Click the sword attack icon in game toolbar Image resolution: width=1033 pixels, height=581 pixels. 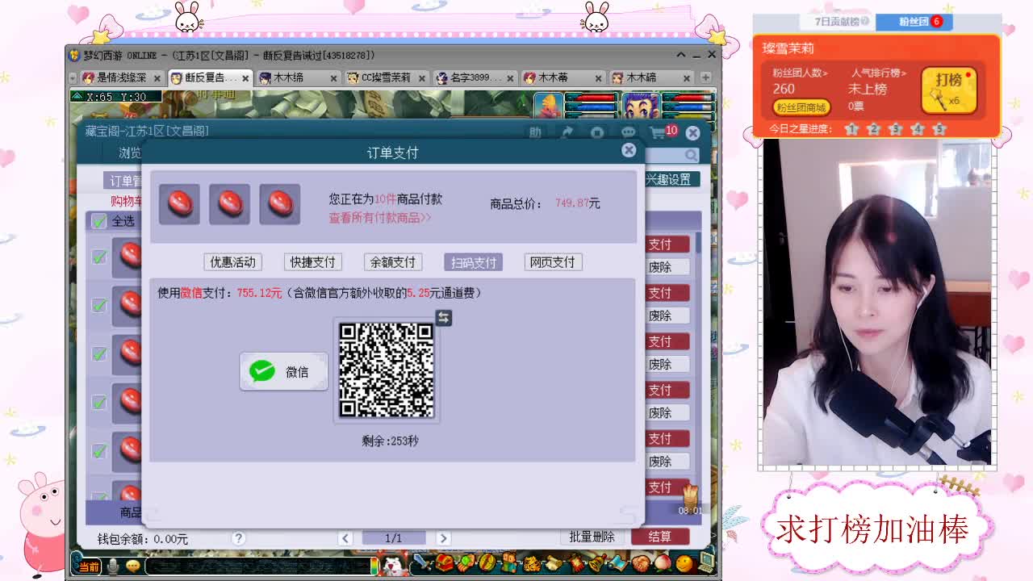421,562
